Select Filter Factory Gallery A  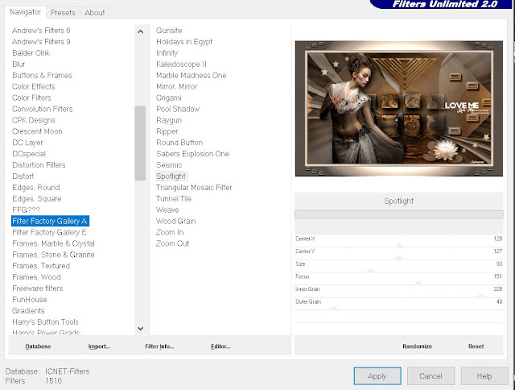50,221
